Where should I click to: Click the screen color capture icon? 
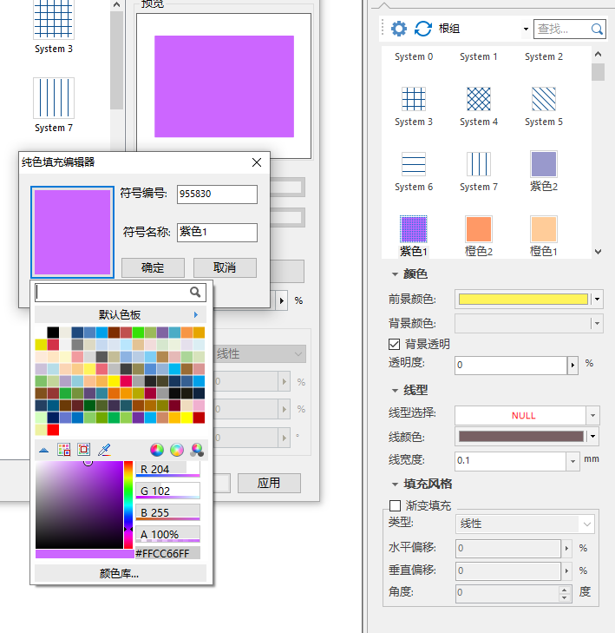(x=84, y=449)
